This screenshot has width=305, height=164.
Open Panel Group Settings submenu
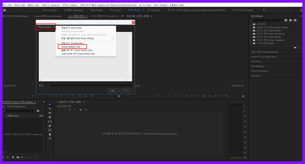point(86,38)
